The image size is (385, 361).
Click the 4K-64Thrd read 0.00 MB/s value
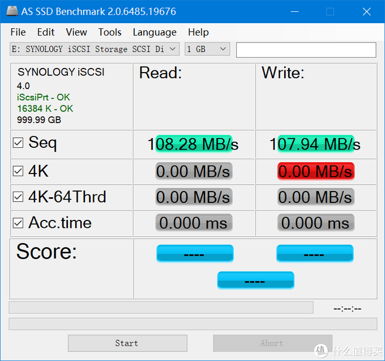tap(194, 197)
